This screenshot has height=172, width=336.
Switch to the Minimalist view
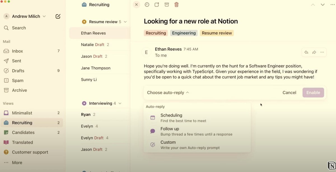(x=32, y=113)
